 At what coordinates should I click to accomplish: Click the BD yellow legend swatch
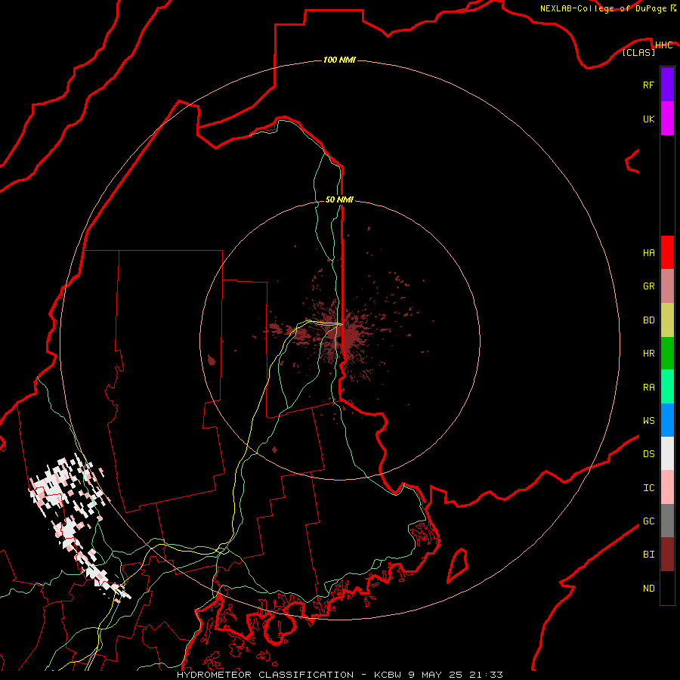[x=667, y=320]
